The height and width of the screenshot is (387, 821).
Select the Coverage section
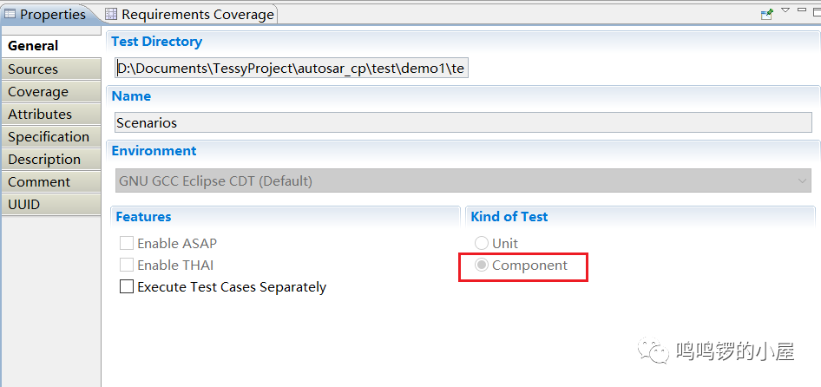38,92
